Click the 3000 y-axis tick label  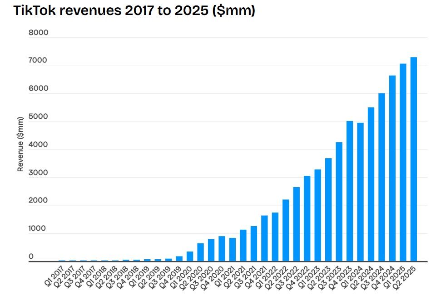coord(37,173)
